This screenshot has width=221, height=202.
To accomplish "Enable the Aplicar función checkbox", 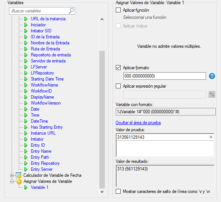I will (118, 10).
